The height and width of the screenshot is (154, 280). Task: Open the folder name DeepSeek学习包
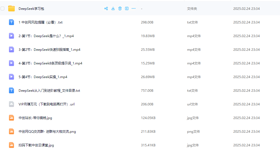(31, 8)
